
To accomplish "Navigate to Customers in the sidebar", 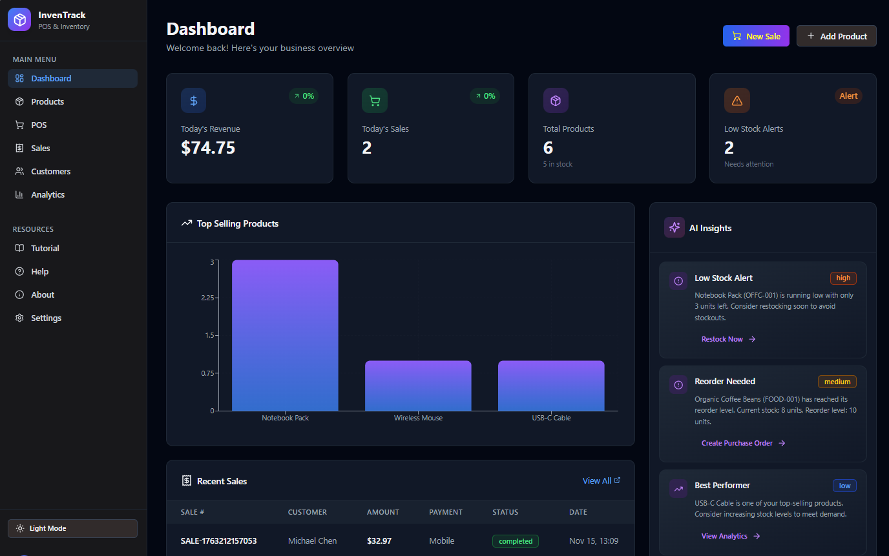I will (72, 171).
